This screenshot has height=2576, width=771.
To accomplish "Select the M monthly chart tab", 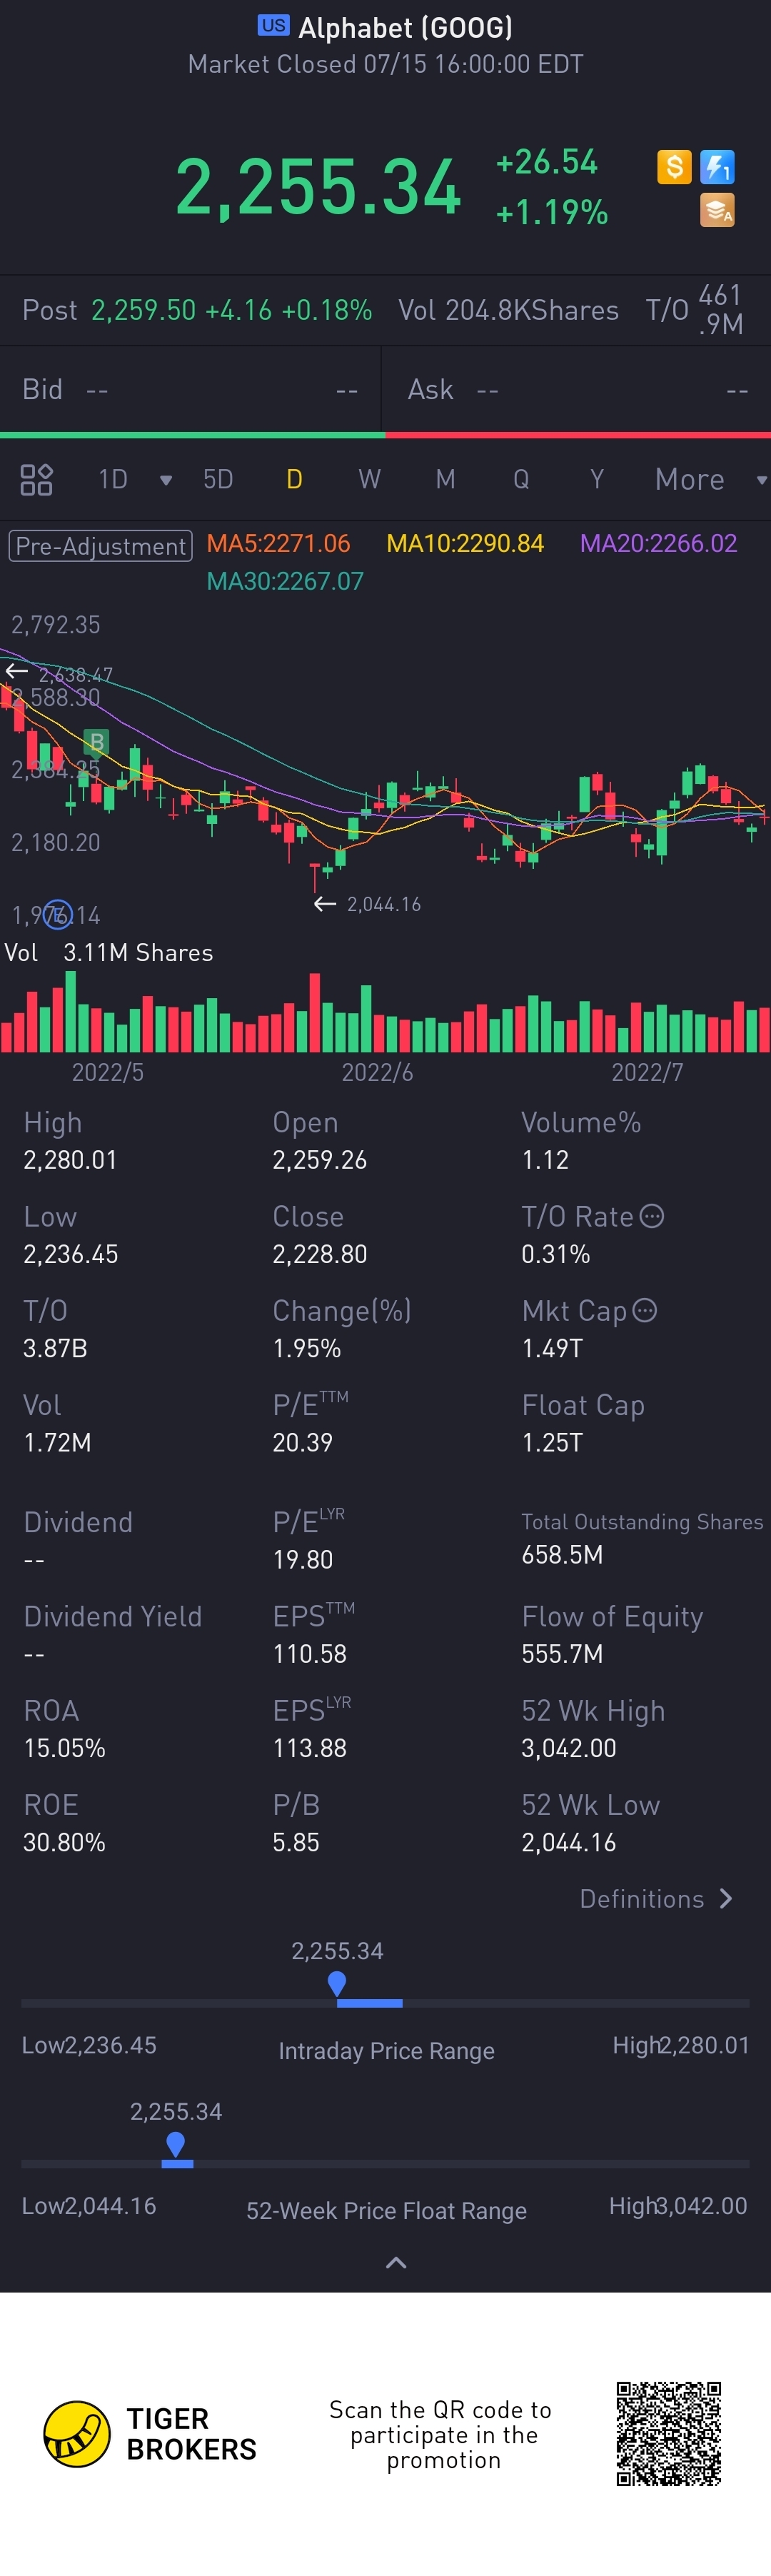I will pyautogui.click(x=445, y=480).
